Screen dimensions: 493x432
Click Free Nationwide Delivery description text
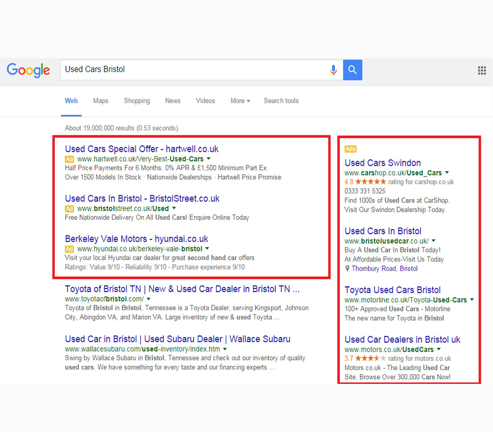pos(157,218)
